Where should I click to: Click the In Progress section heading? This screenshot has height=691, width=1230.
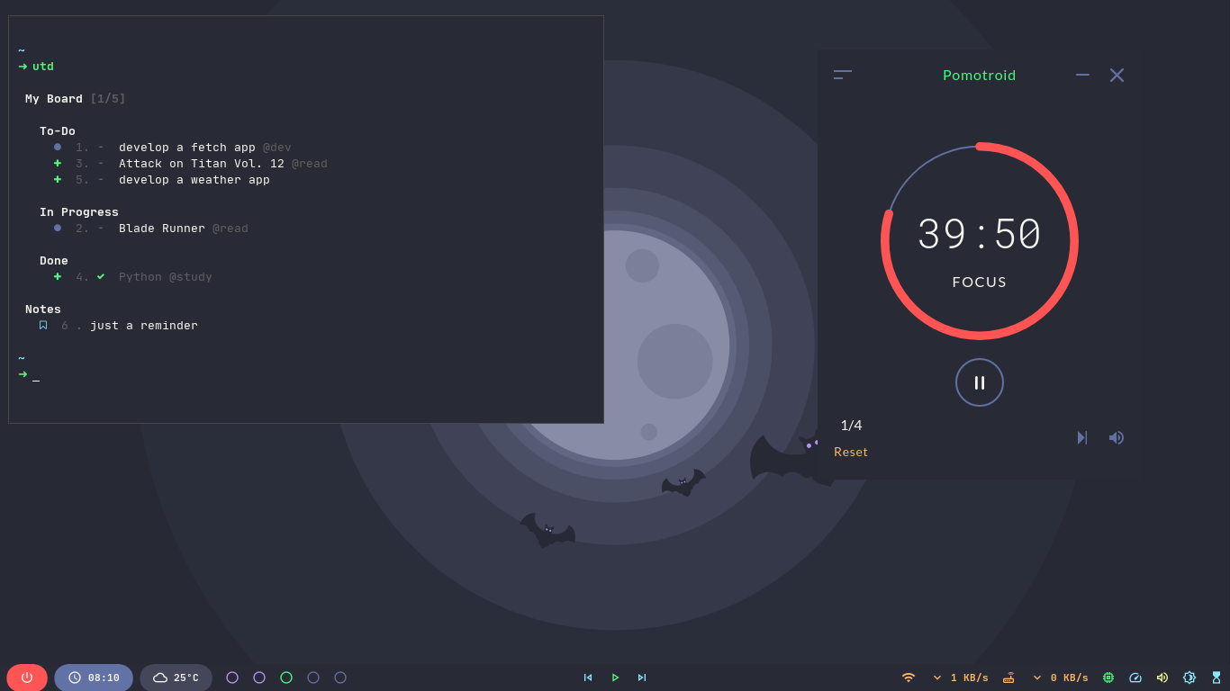[79, 212]
